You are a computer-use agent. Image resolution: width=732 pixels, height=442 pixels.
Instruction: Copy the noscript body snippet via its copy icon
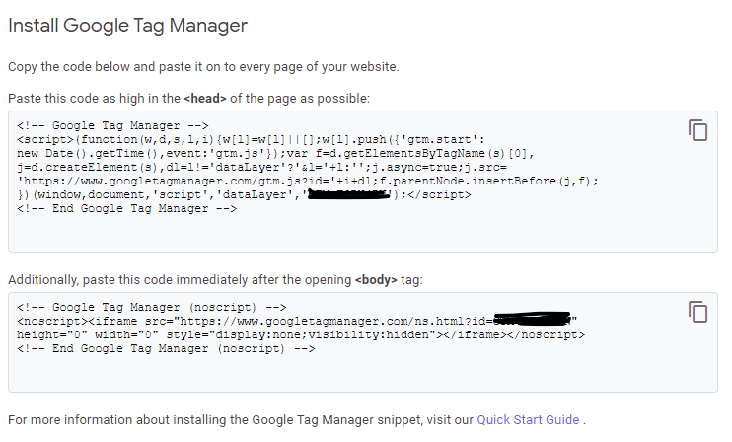point(697,312)
